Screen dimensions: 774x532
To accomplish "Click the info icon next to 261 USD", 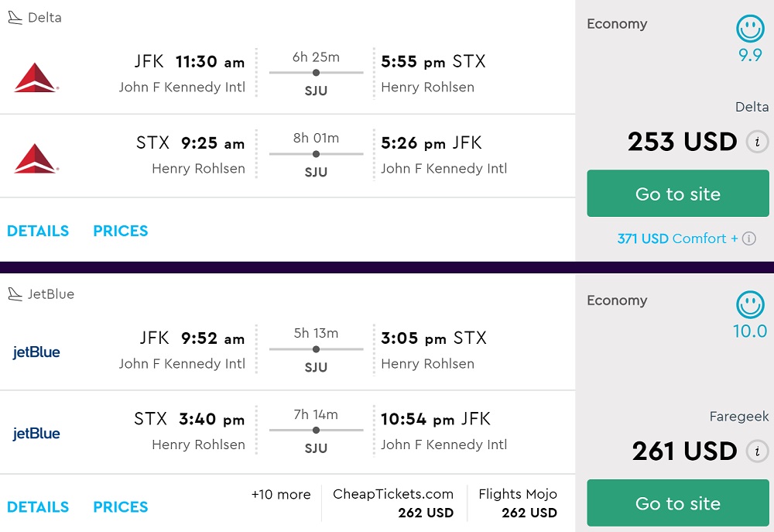I will coord(757,451).
